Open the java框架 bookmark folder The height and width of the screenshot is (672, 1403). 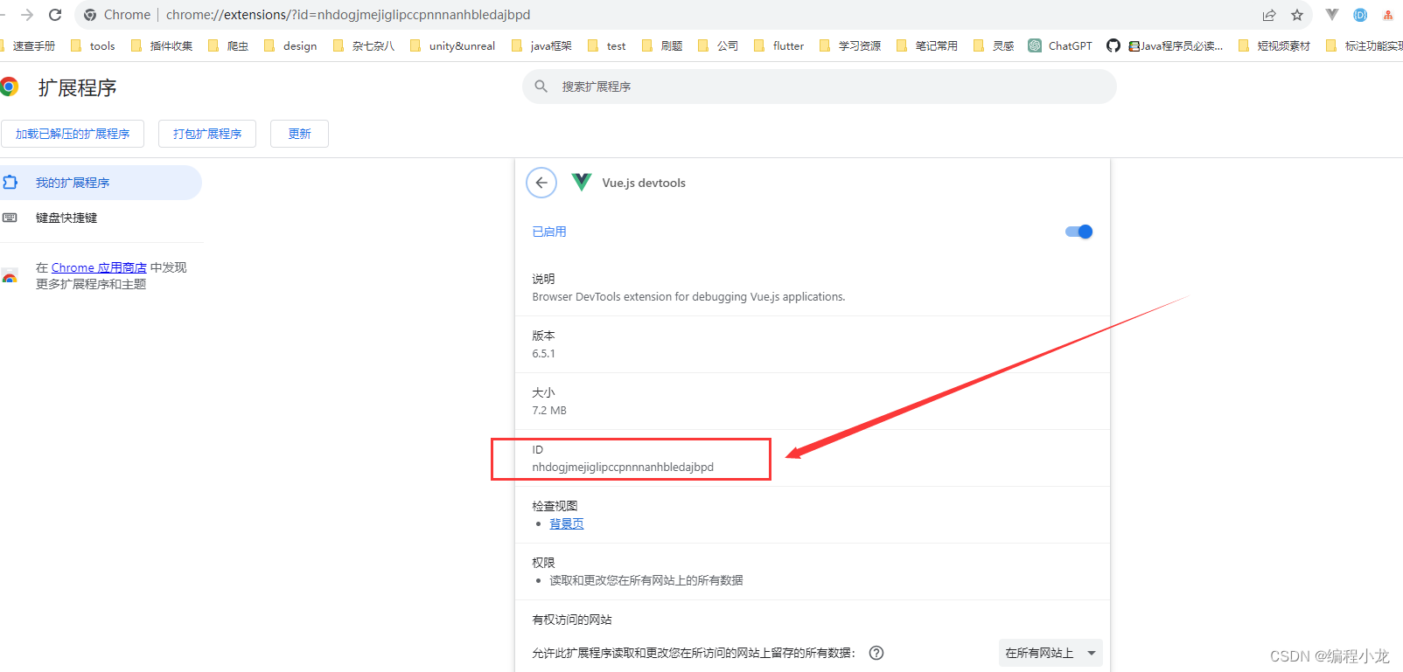pyautogui.click(x=541, y=45)
